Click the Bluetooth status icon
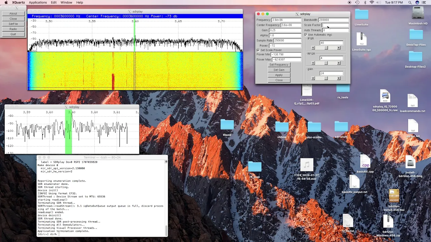This screenshot has height=242, width=431. tap(365, 2)
